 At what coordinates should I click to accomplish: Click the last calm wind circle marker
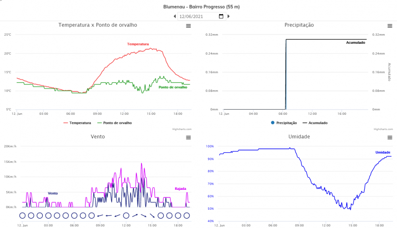(187, 216)
